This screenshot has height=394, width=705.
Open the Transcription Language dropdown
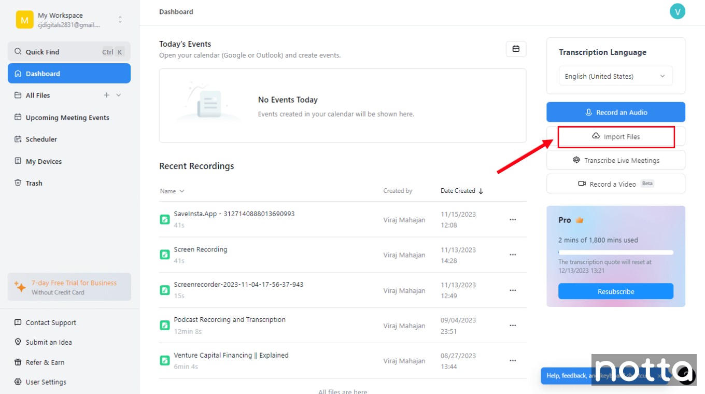615,76
